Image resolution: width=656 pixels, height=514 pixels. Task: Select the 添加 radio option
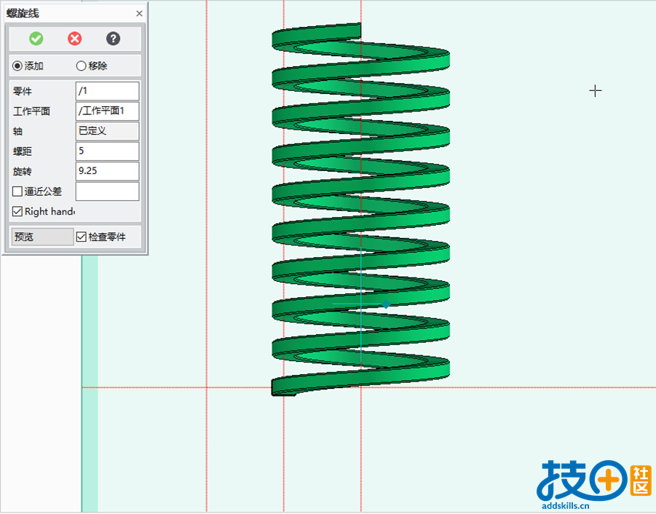[x=17, y=66]
